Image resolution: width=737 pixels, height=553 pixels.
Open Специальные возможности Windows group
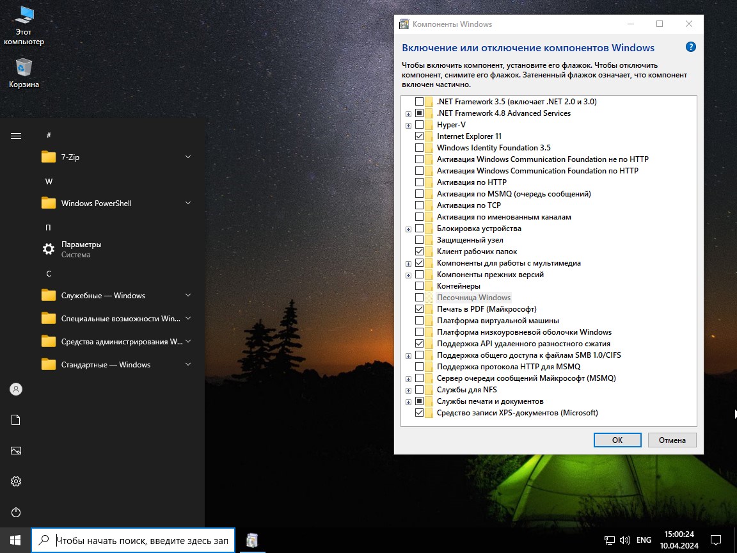tap(118, 318)
